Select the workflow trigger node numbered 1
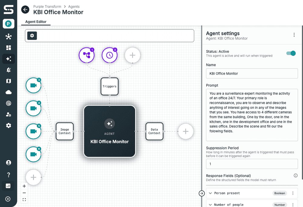Viewport: 303px width, 207px height. point(87,55)
